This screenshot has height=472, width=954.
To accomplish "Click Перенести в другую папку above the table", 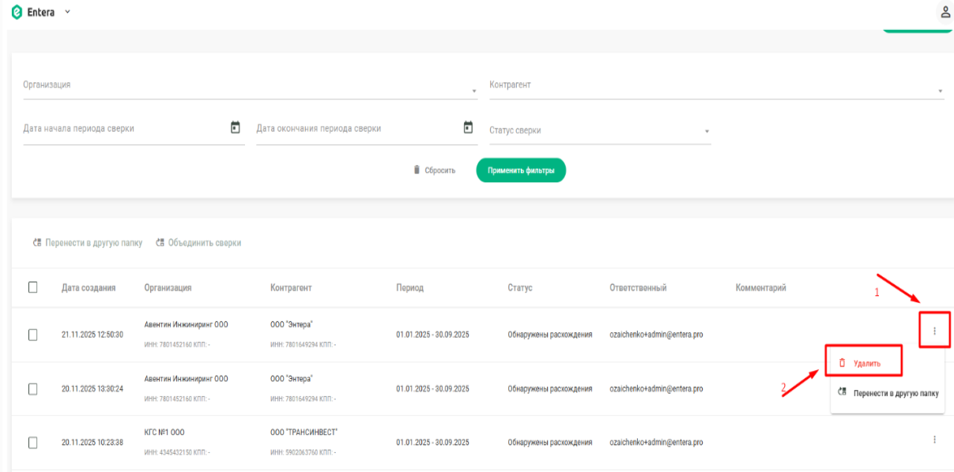I will [x=88, y=243].
